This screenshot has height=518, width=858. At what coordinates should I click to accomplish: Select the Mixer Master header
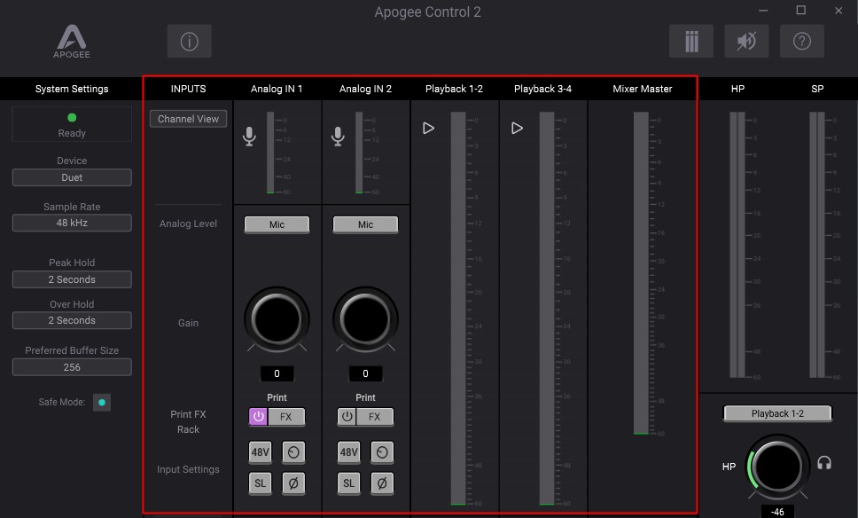tap(643, 89)
